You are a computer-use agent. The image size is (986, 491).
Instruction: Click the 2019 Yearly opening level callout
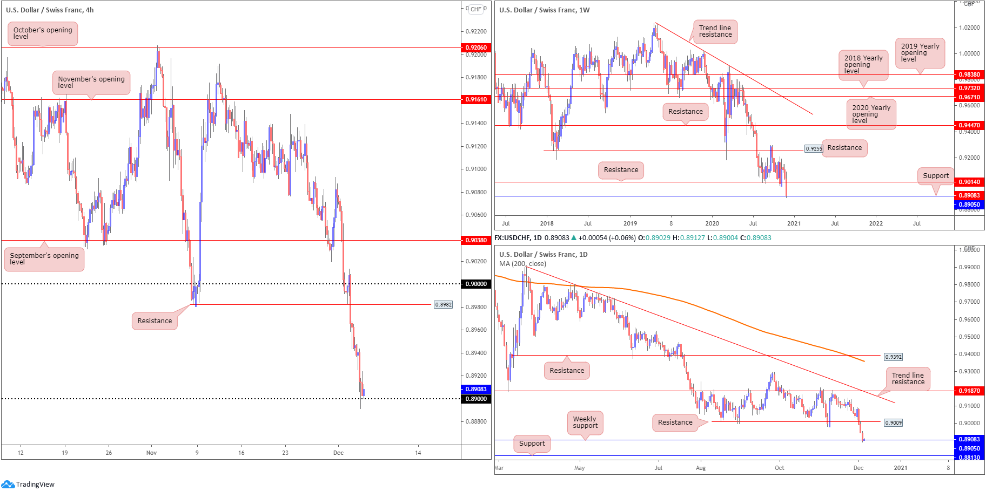(x=920, y=53)
